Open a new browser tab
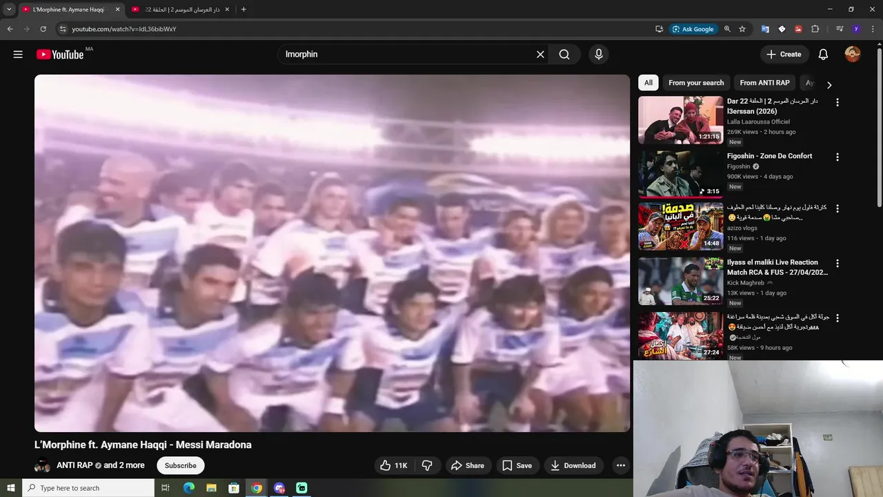Image resolution: width=883 pixels, height=497 pixels. click(x=244, y=10)
